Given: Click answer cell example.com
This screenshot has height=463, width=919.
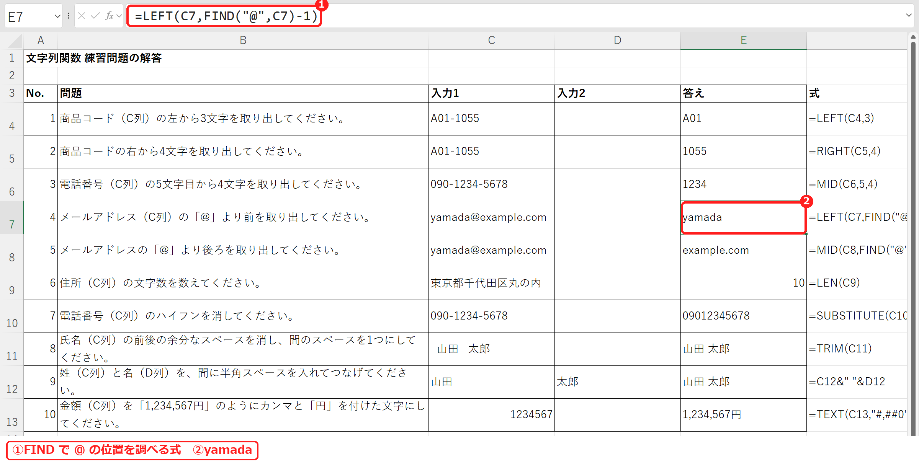Looking at the screenshot, I should coord(744,250).
